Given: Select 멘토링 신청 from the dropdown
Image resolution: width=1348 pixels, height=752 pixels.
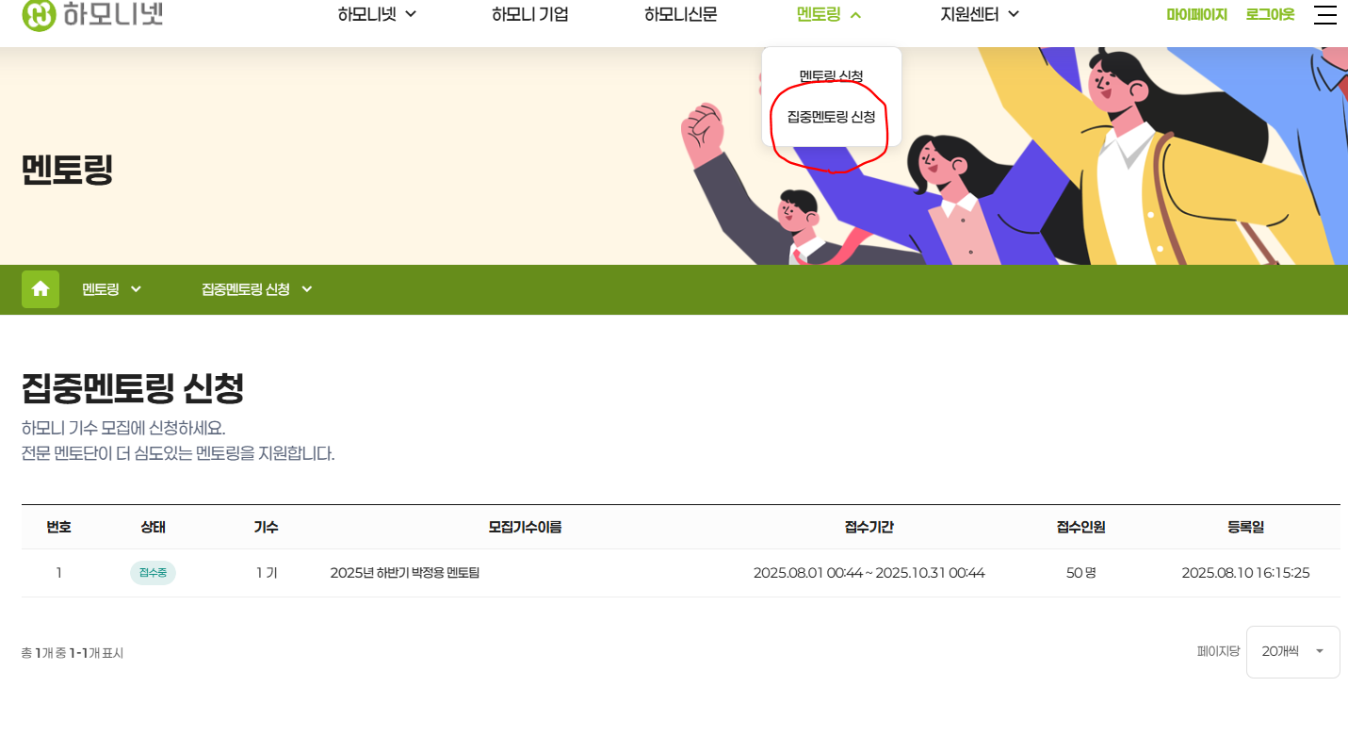Looking at the screenshot, I should (x=831, y=75).
